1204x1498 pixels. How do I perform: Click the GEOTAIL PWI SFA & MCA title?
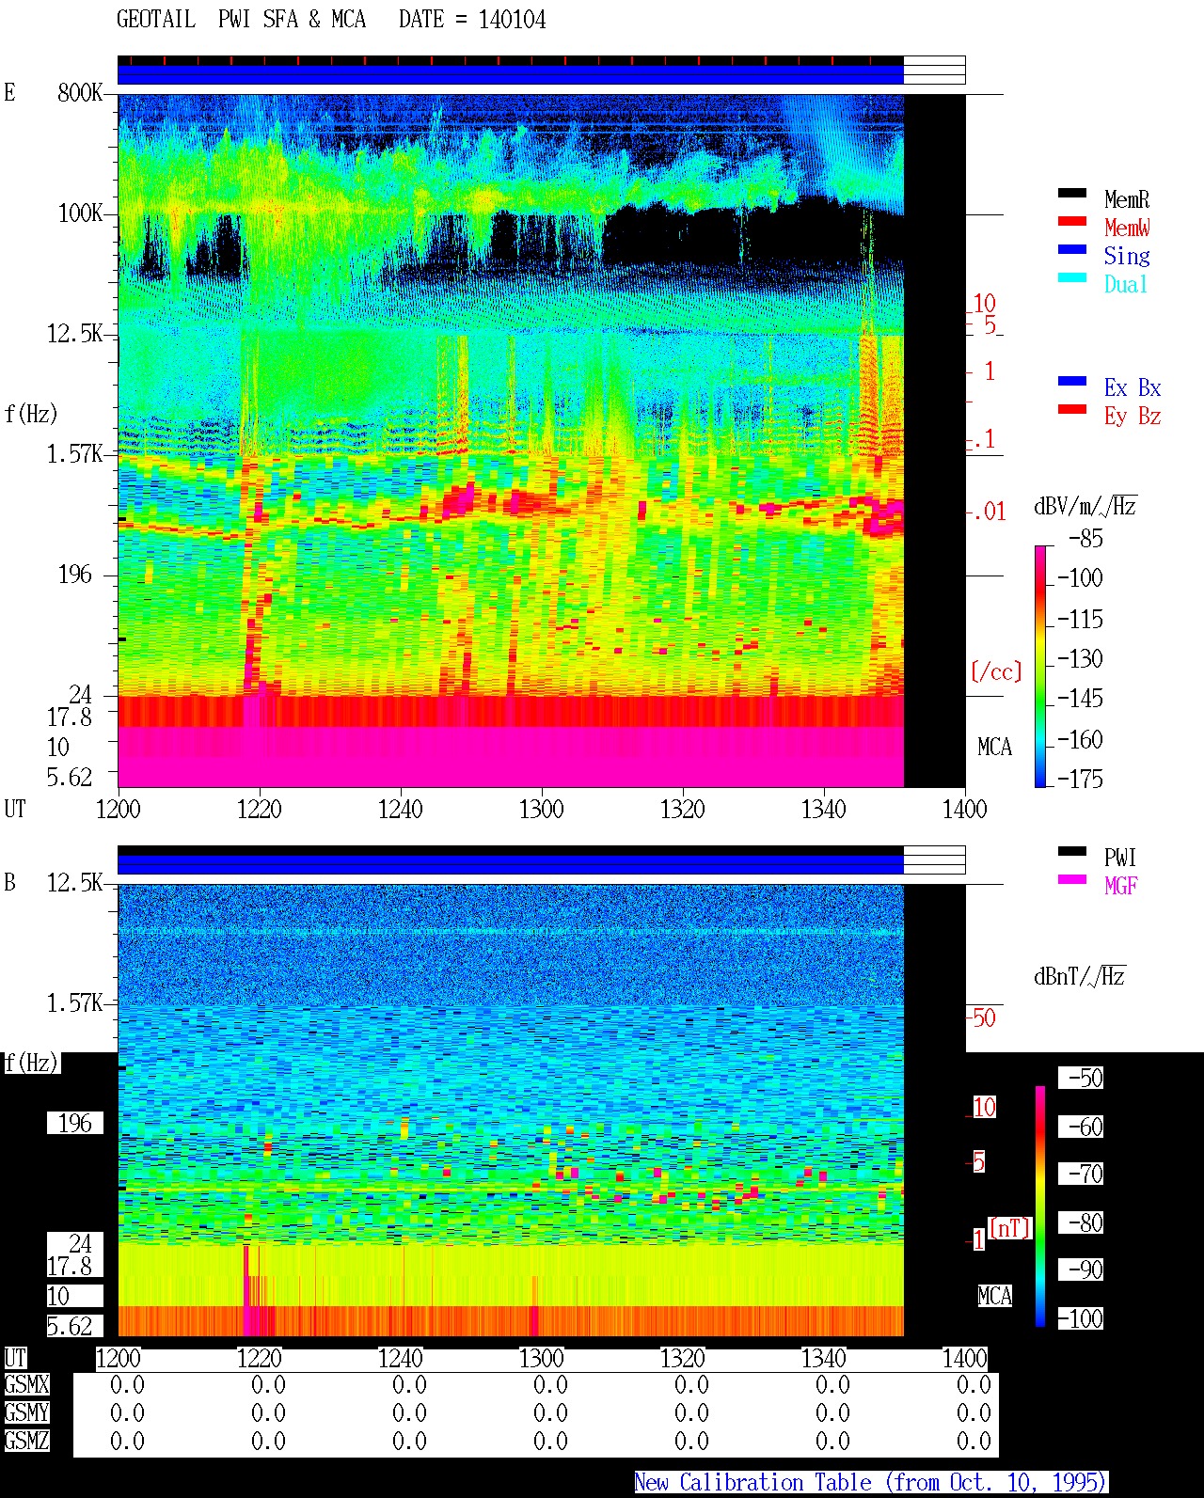click(241, 20)
